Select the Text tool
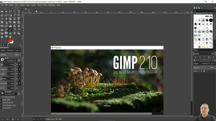Screen dimensions: 216x121 (15, 26)
